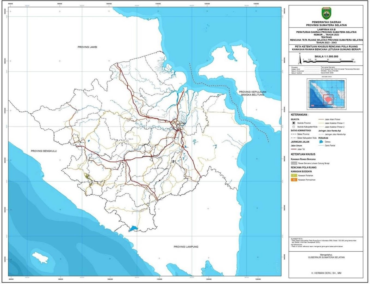Click the governor name H. Herman Deru
Screen dimensions: 370x284
[x=326, y=273]
